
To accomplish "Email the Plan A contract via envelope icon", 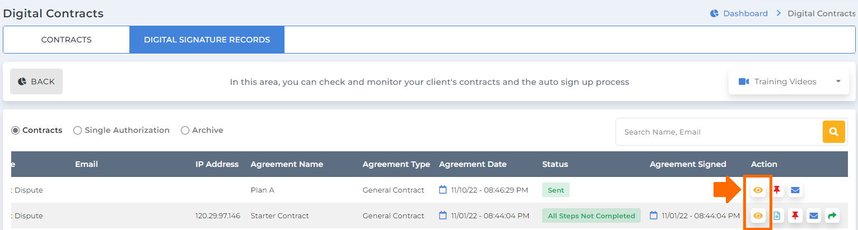I will 795,190.
